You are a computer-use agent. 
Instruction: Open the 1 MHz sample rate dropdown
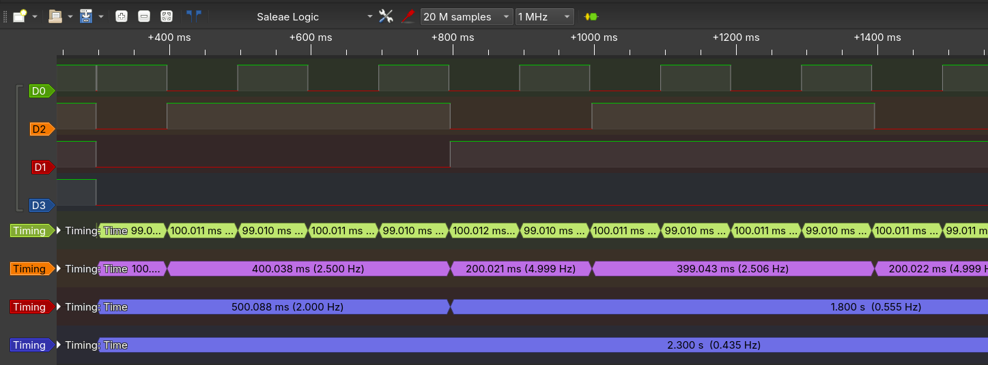coord(544,16)
